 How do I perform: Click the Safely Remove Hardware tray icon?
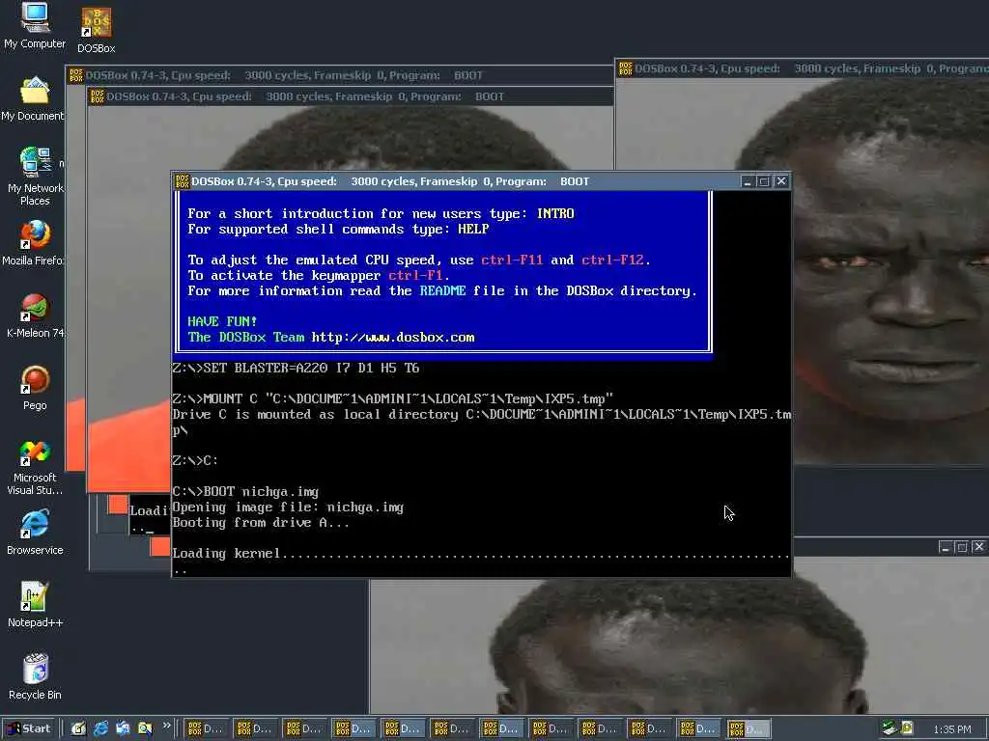tap(890, 727)
